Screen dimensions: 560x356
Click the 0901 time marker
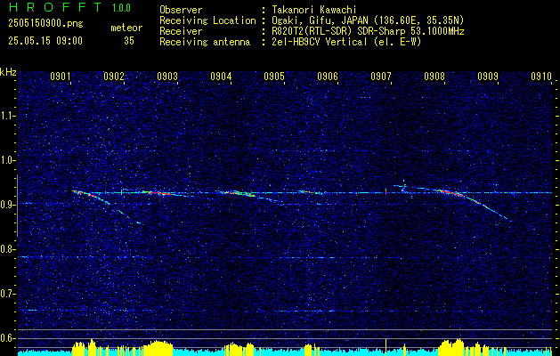61,77
